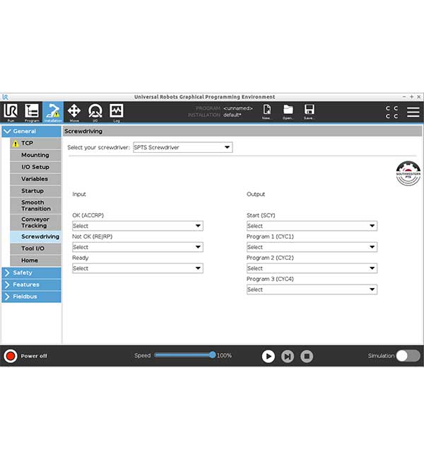Adjust the Speed slider handle

(213, 355)
